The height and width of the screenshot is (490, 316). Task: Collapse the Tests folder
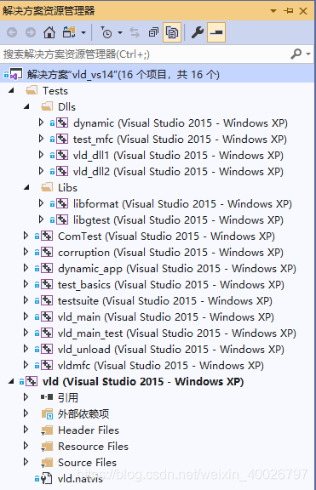(11, 91)
